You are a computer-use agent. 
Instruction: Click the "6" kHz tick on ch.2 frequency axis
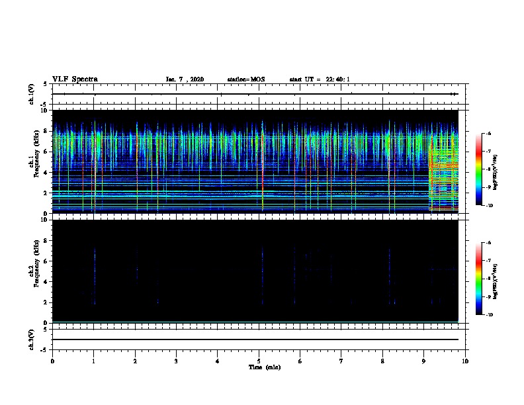[x=46, y=261]
